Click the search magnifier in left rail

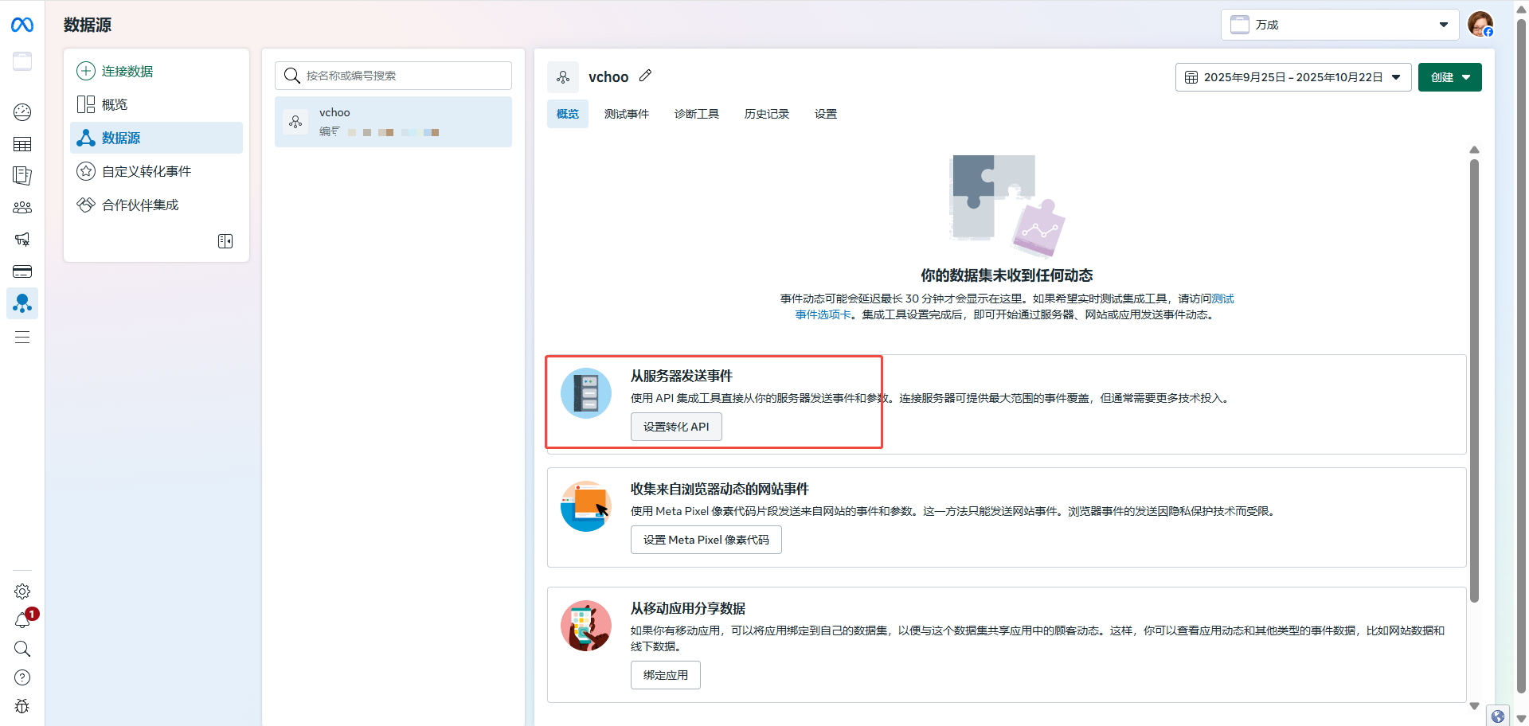[x=22, y=649]
